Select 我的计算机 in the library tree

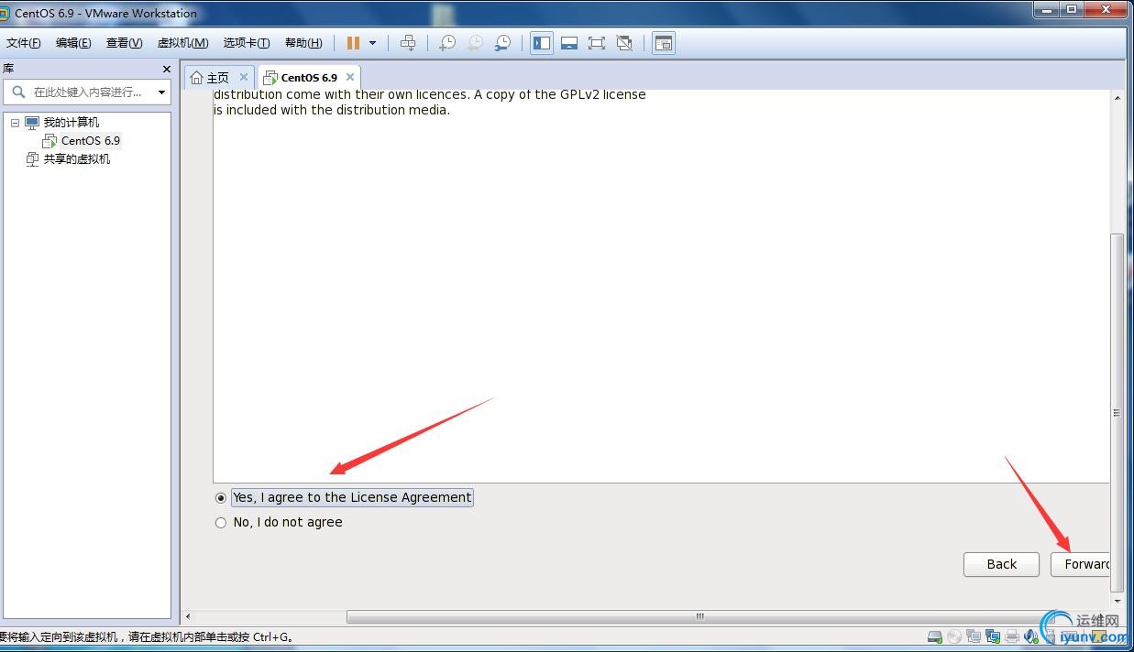[72, 123]
